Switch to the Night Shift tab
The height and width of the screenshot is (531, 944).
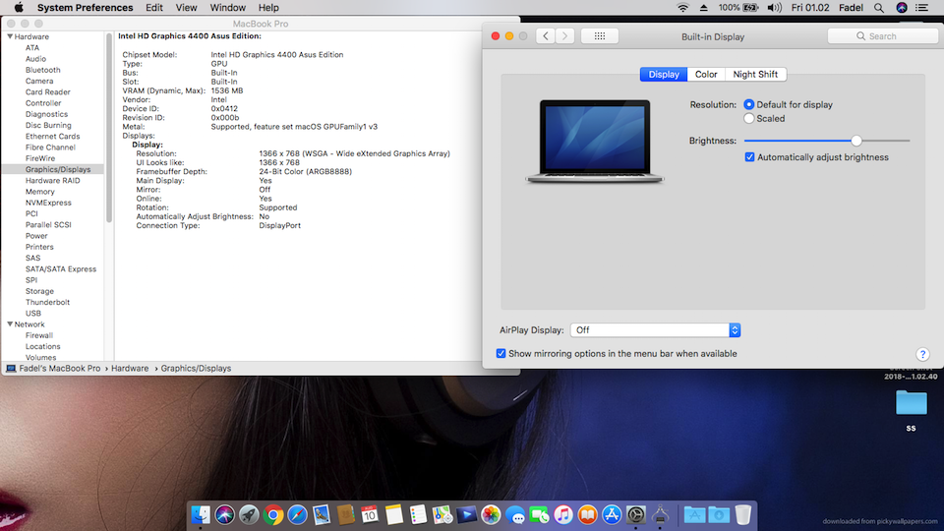point(757,75)
